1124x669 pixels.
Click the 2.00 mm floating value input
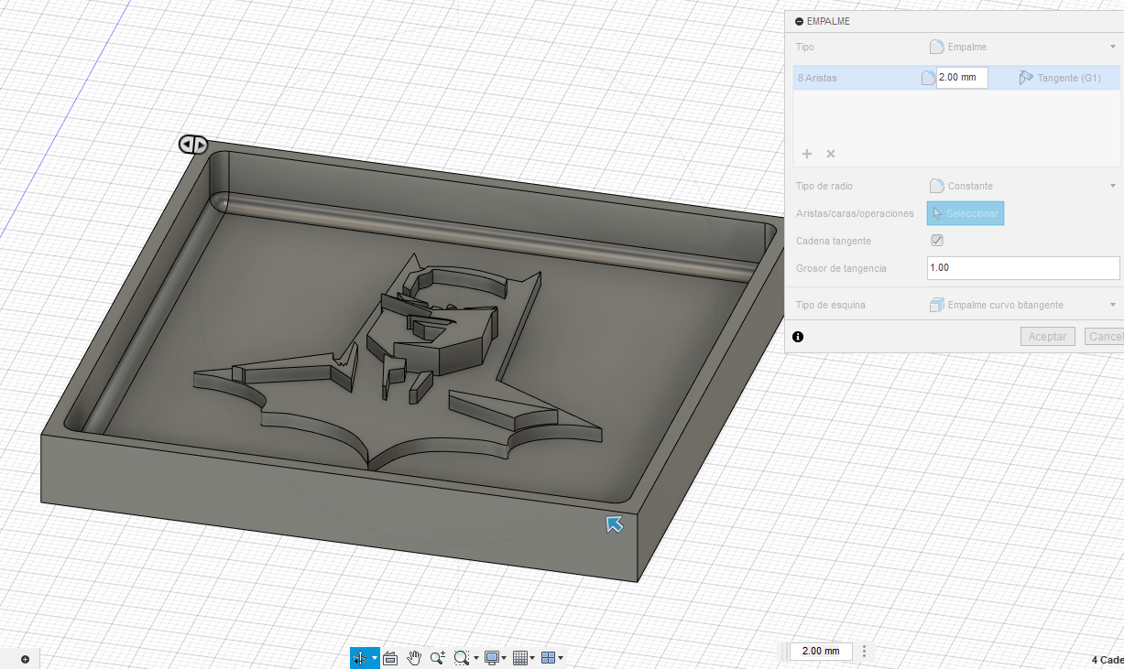(820, 651)
